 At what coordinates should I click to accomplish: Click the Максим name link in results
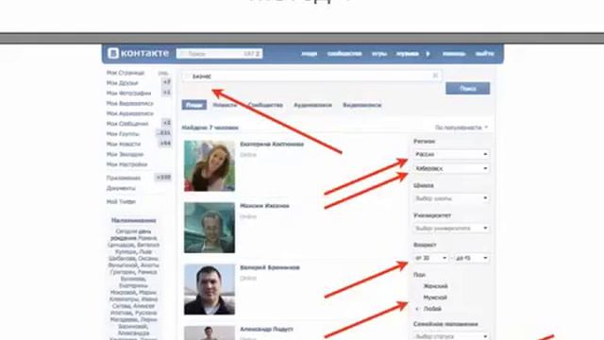264,206
